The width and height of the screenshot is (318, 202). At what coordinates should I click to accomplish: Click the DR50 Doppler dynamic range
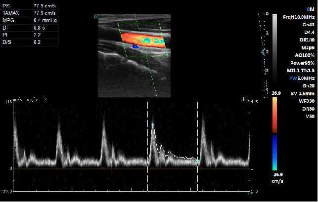pyautogui.click(x=308, y=109)
